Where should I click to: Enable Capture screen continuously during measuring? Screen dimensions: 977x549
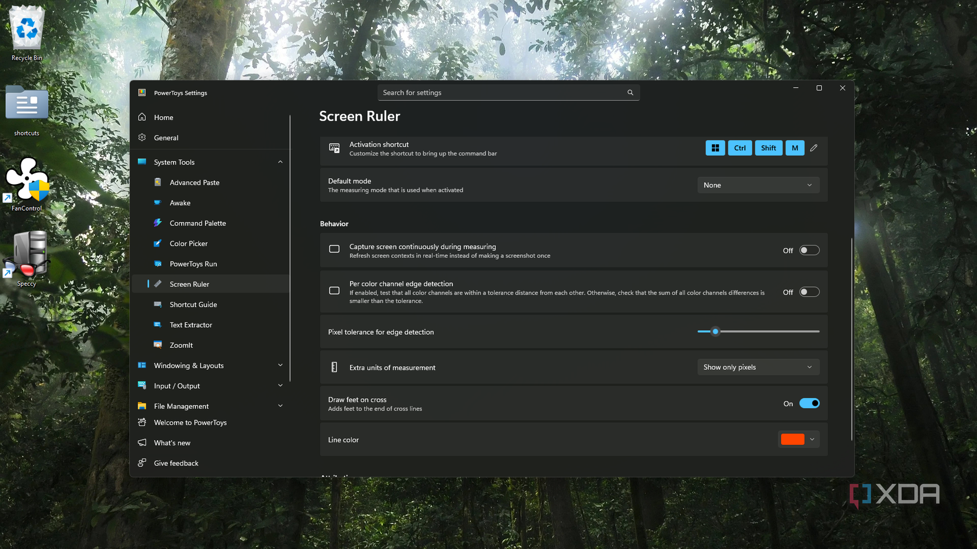tap(809, 250)
